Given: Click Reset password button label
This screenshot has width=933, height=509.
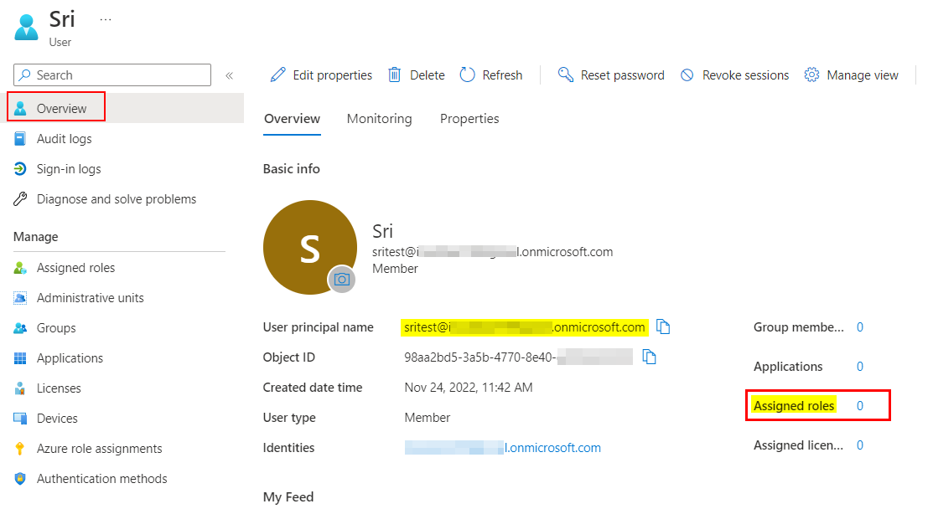Looking at the screenshot, I should tap(622, 75).
